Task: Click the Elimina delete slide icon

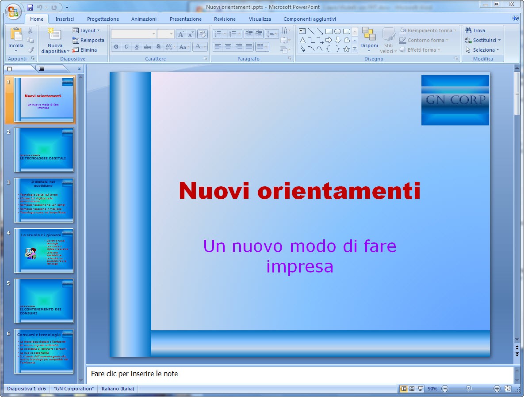Action: [76, 50]
